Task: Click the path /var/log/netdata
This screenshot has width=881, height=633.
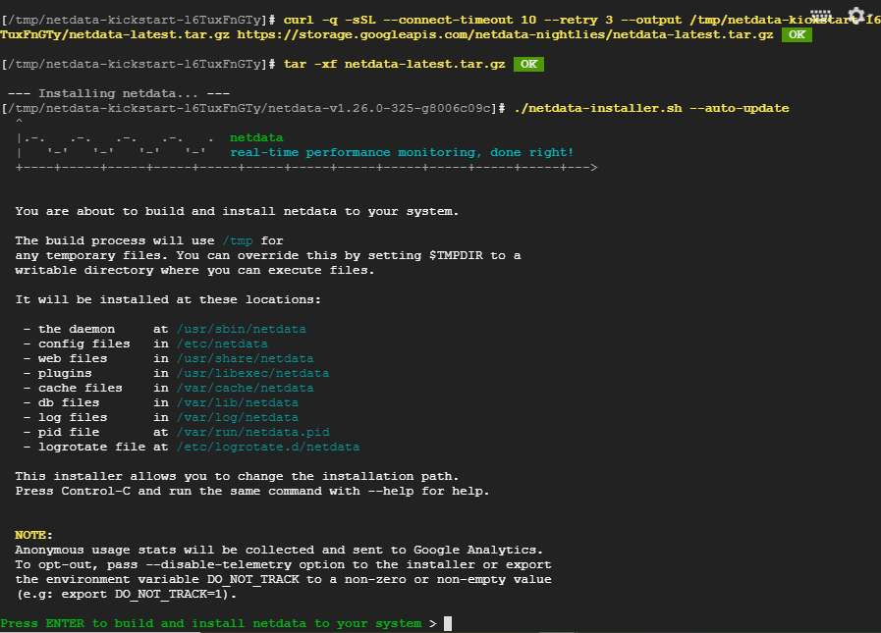Action: (x=238, y=417)
